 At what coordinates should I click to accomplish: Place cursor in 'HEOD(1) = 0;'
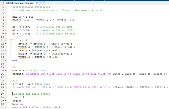tap(21, 20)
